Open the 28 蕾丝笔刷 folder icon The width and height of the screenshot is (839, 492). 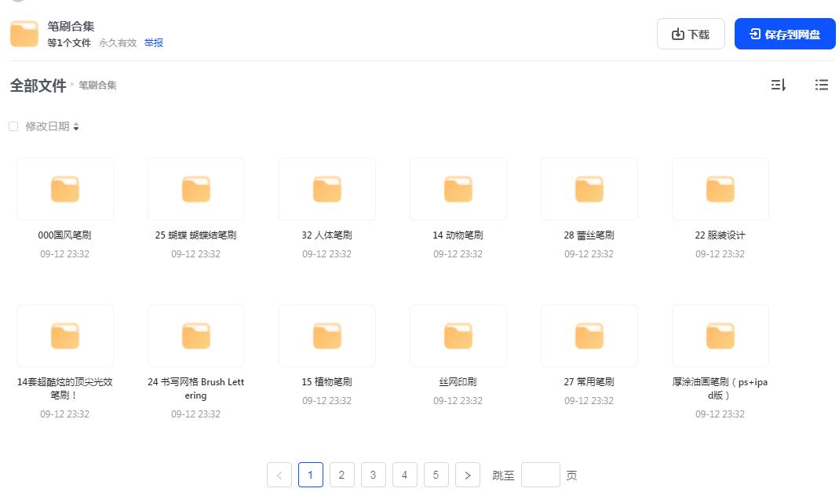[589, 189]
